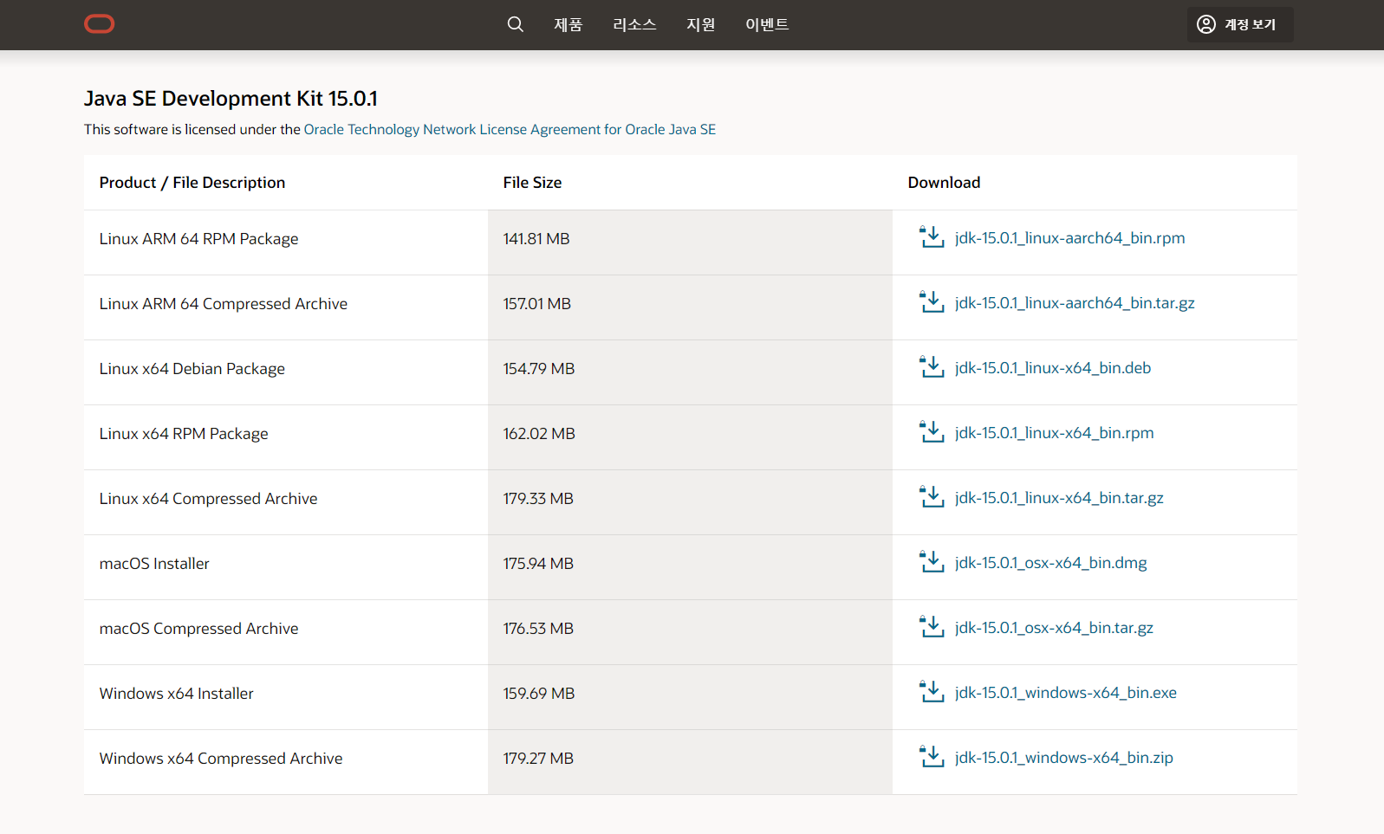Download jdk-15.0.1_linux-x64_bin.rpm link
1384x834 pixels.
click(1054, 433)
